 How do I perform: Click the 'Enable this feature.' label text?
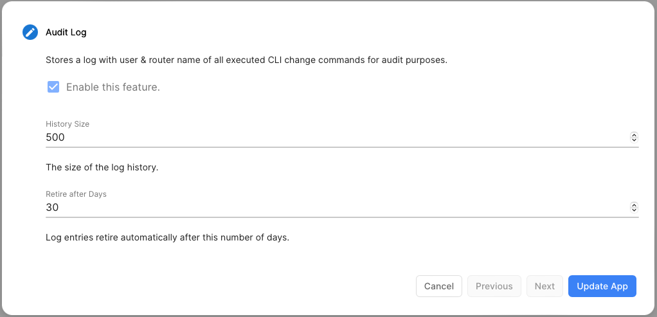pos(113,87)
